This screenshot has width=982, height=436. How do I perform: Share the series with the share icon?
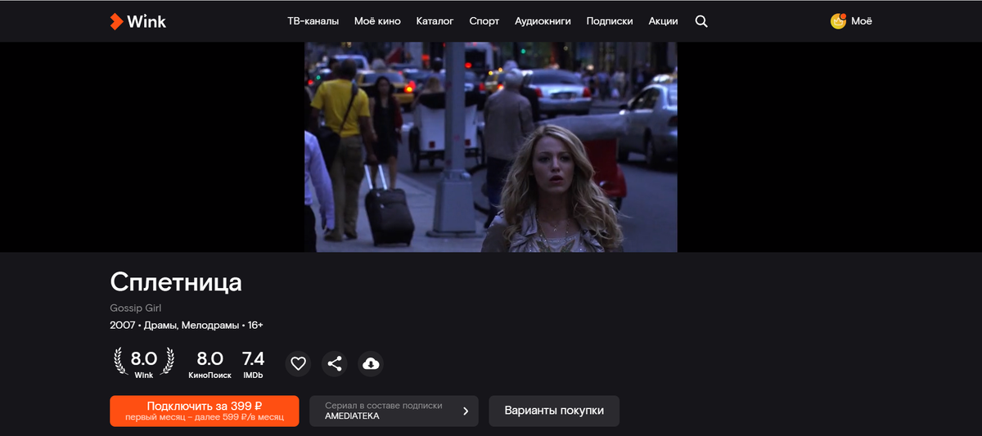pos(335,364)
